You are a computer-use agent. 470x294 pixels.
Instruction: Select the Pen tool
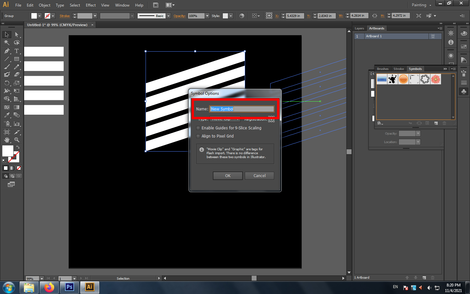7,51
